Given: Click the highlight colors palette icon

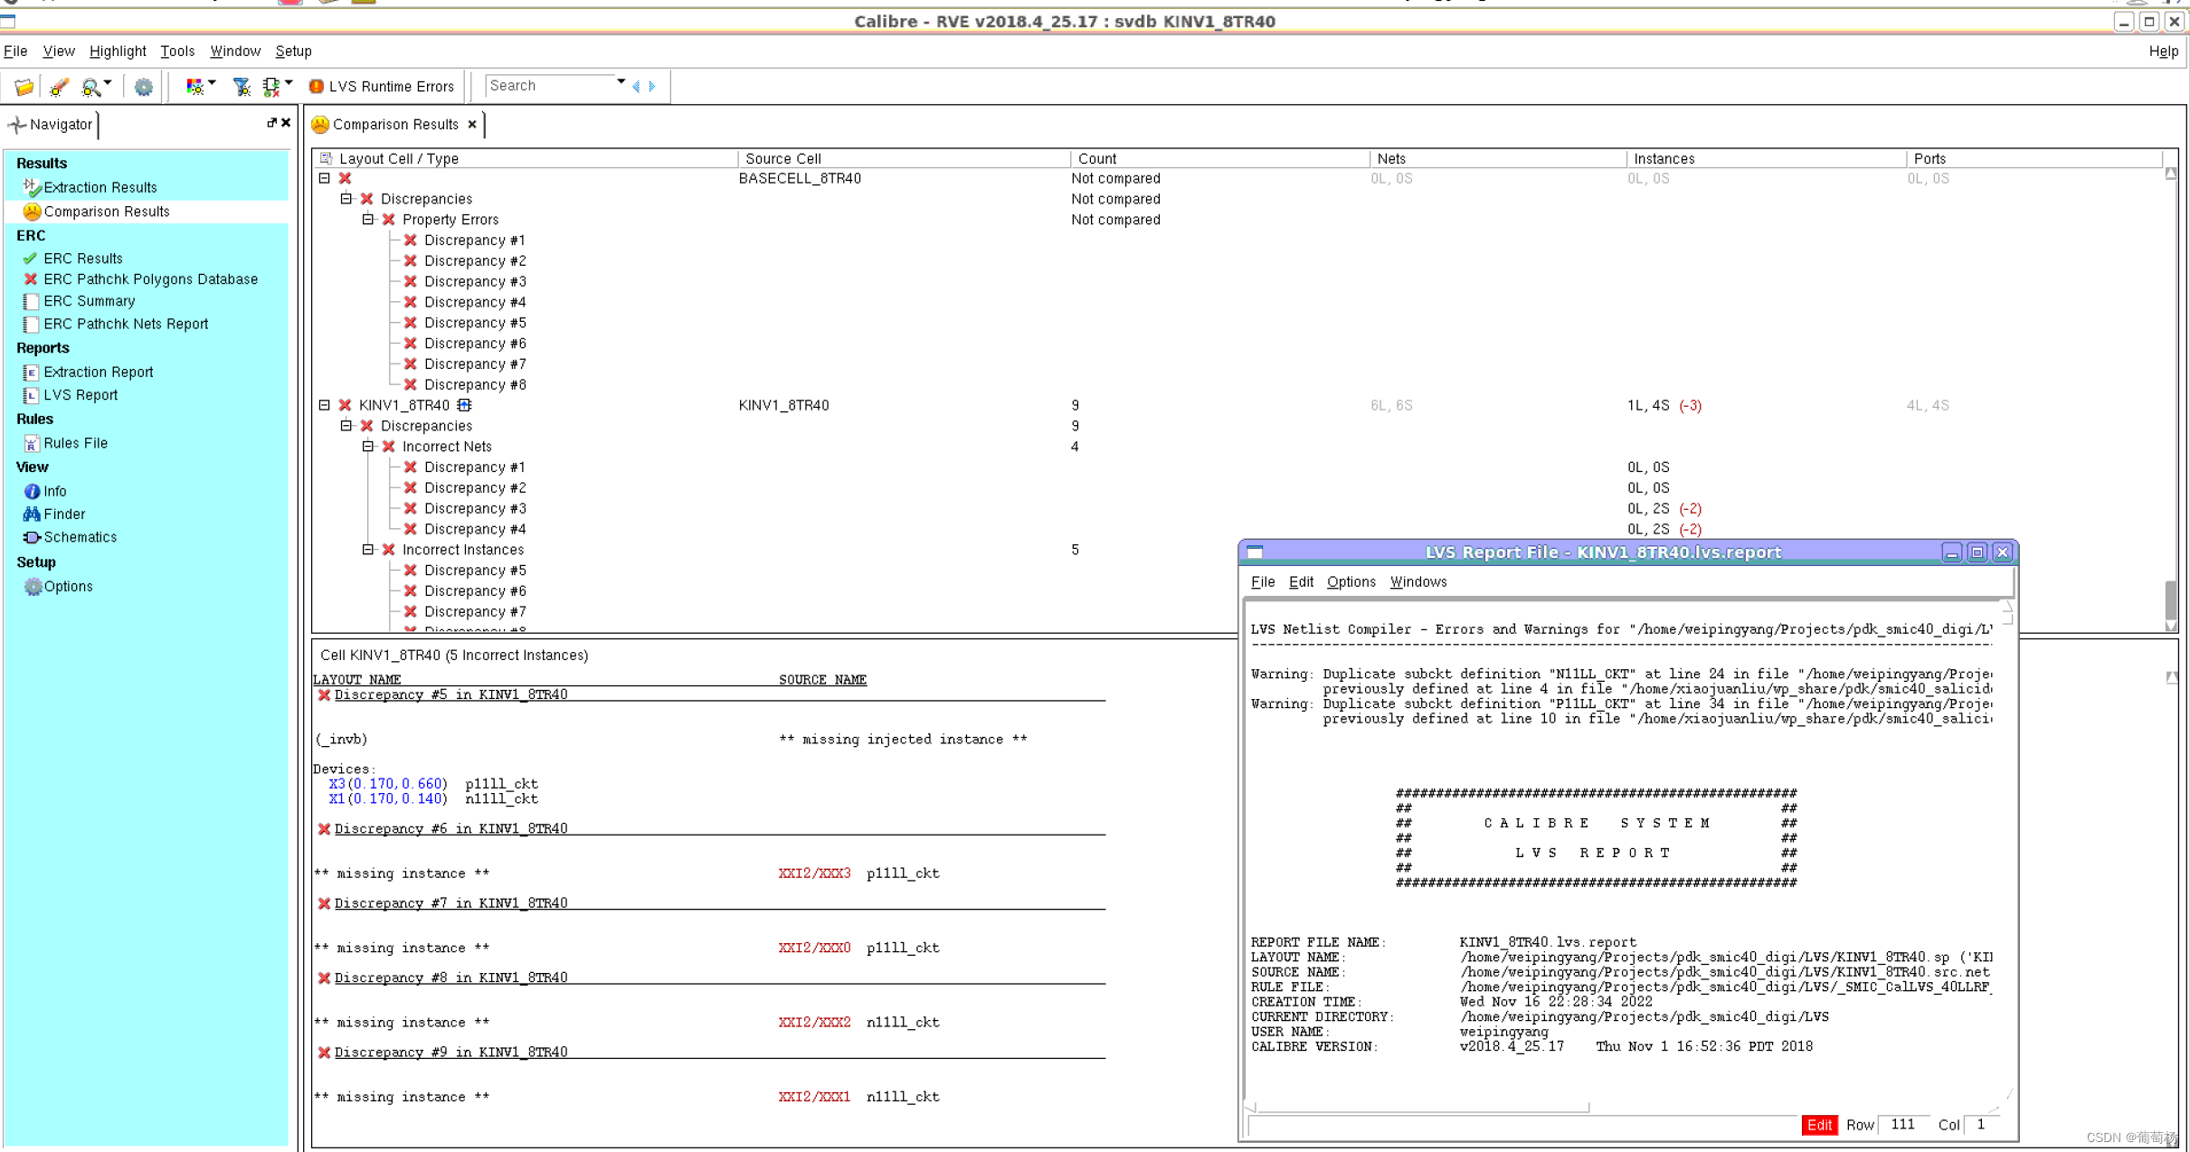Looking at the screenshot, I should (x=195, y=86).
